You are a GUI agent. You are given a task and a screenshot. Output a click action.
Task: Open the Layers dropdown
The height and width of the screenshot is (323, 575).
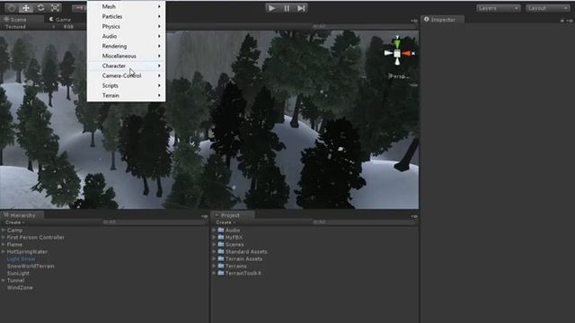498,8
